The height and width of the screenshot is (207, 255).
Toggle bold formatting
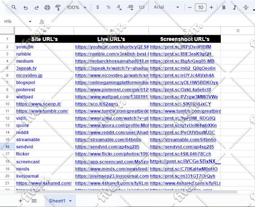[x=224, y=8]
